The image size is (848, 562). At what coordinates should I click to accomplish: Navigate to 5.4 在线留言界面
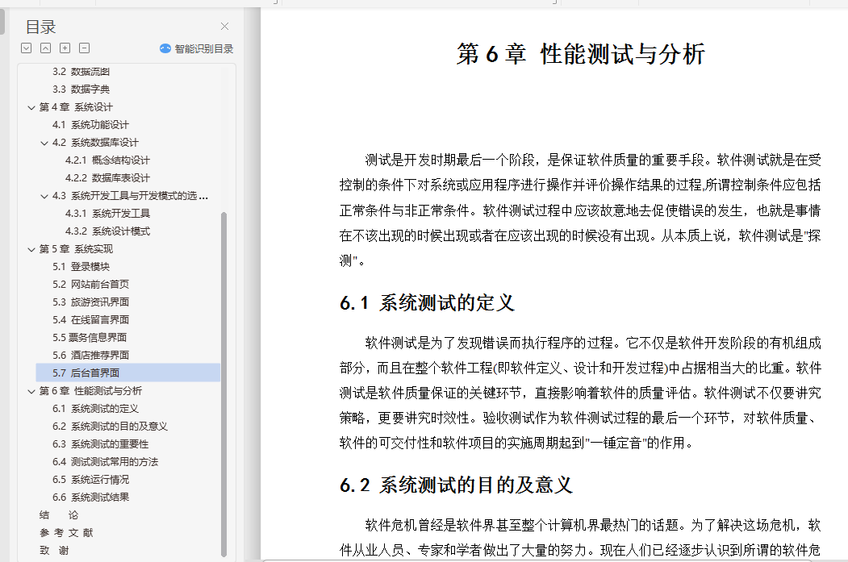[x=91, y=320]
